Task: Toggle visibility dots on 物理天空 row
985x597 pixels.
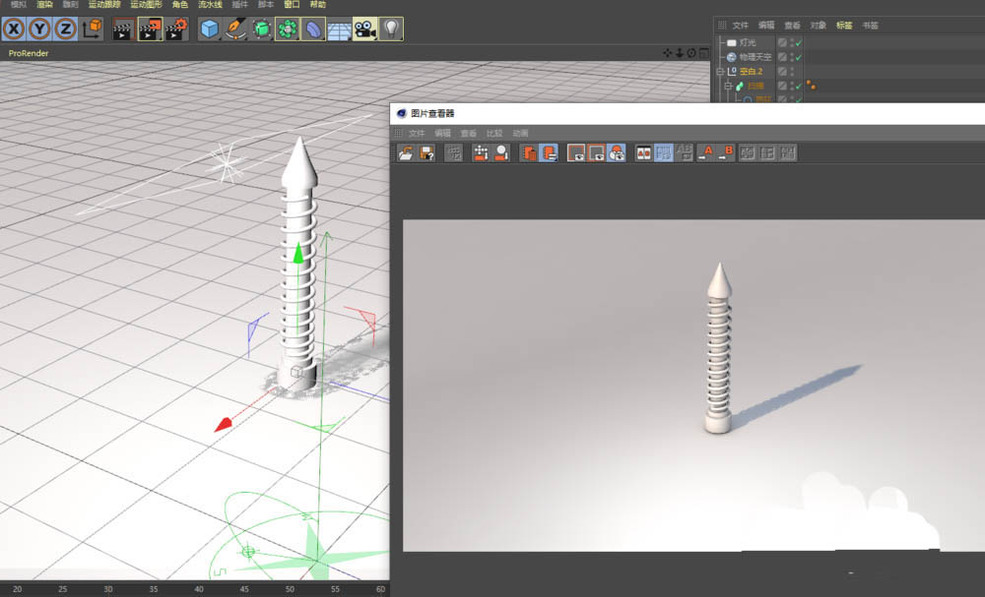Action: point(792,57)
